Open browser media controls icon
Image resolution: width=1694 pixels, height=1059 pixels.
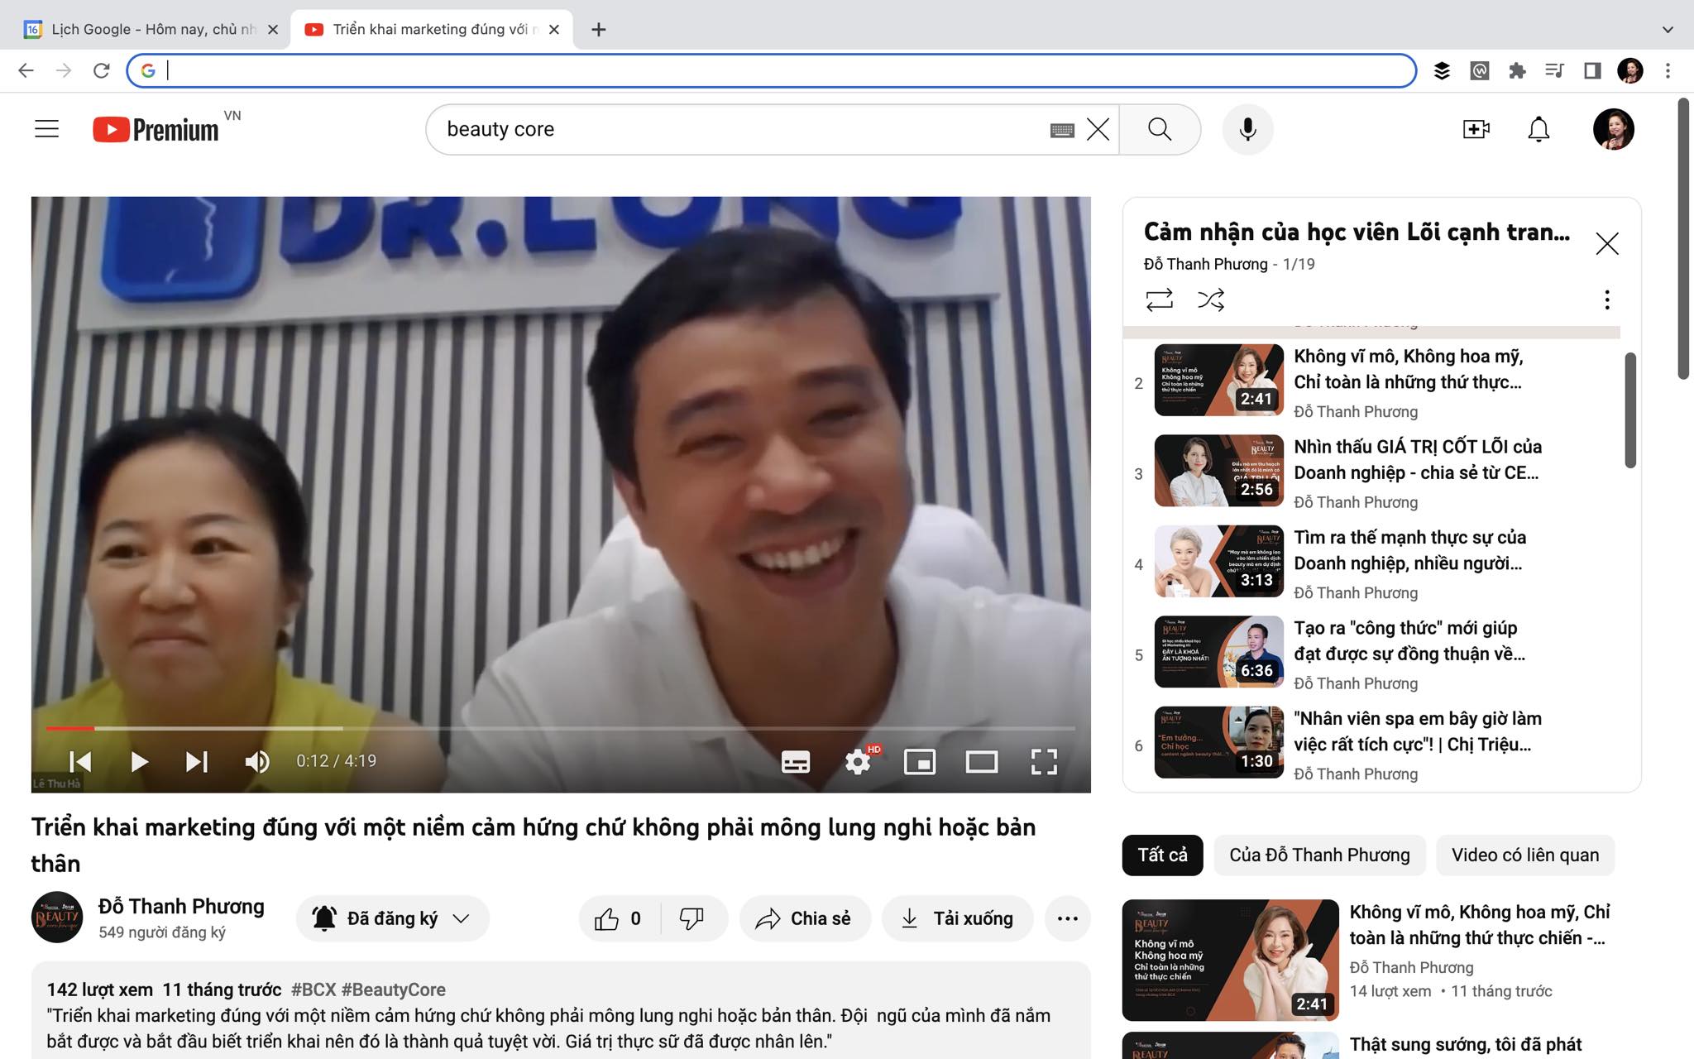tap(1554, 70)
